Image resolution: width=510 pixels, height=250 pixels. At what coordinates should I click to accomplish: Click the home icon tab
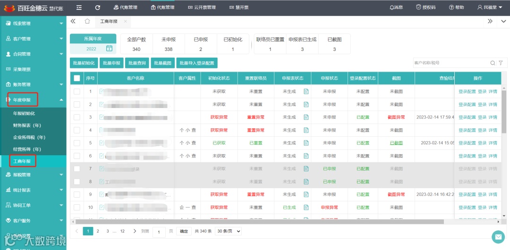tap(87, 21)
